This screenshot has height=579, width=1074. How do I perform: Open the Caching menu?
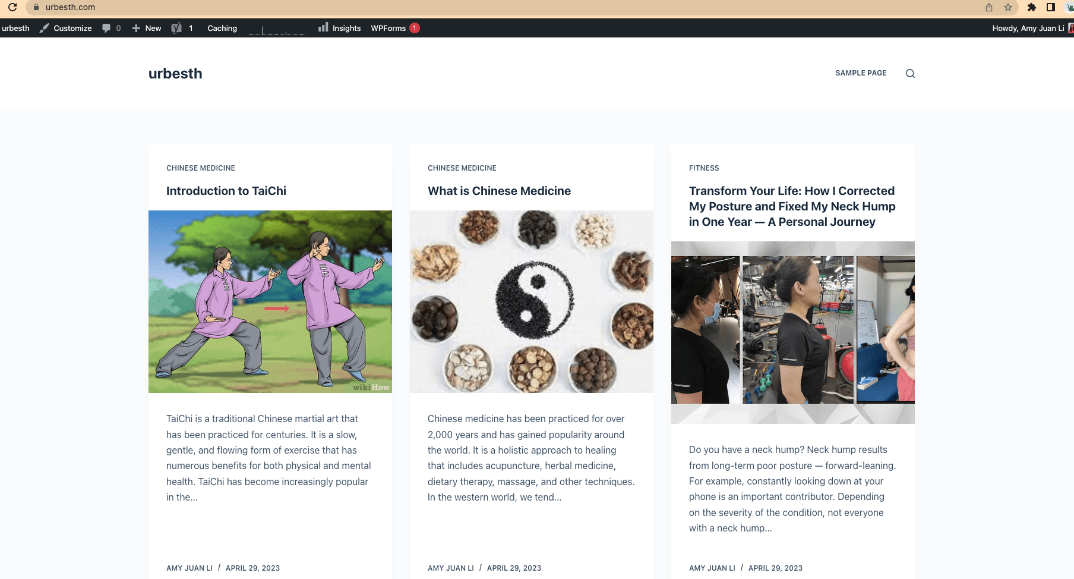click(x=222, y=28)
